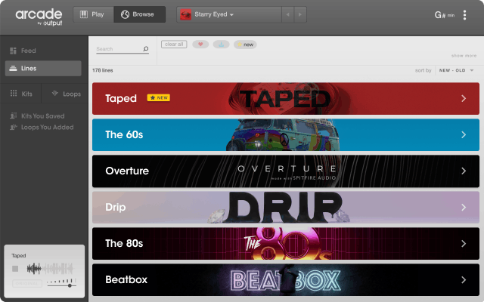Click the Starry Eyed kit thumbnail
Viewport: 484px width, 302px height.
[x=185, y=14]
